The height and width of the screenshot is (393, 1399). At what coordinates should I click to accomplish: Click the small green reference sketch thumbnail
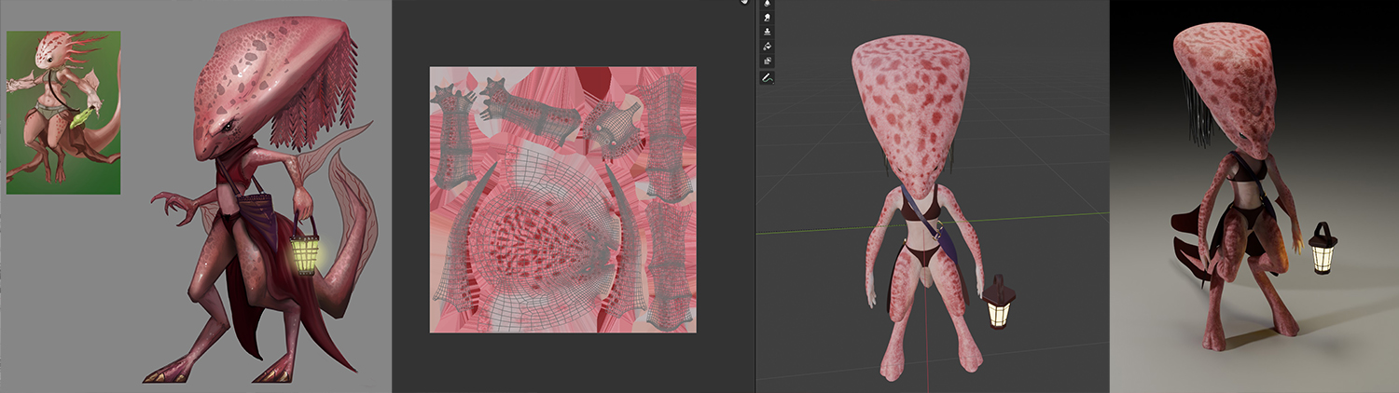click(x=63, y=113)
